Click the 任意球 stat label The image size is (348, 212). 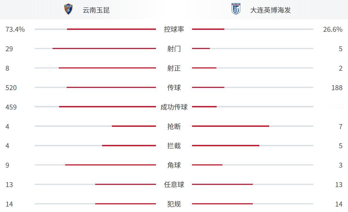[174, 185]
